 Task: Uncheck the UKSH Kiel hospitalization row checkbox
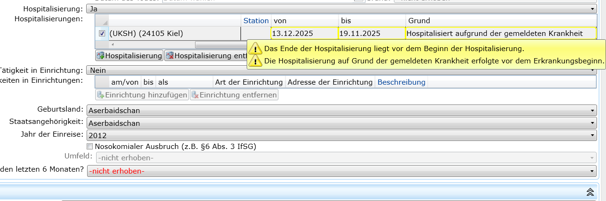click(102, 34)
